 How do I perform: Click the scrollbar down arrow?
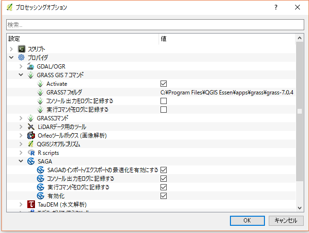(x=299, y=208)
